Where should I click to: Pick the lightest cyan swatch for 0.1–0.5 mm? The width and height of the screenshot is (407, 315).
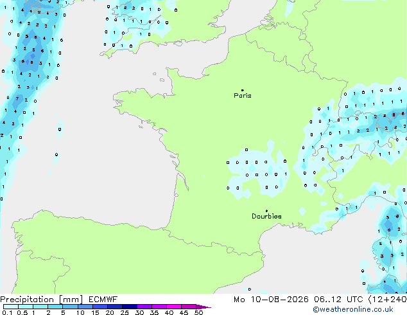(11, 307)
